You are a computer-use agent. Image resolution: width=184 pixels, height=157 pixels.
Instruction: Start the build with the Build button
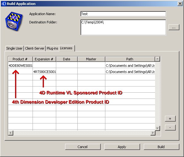coord(161,147)
